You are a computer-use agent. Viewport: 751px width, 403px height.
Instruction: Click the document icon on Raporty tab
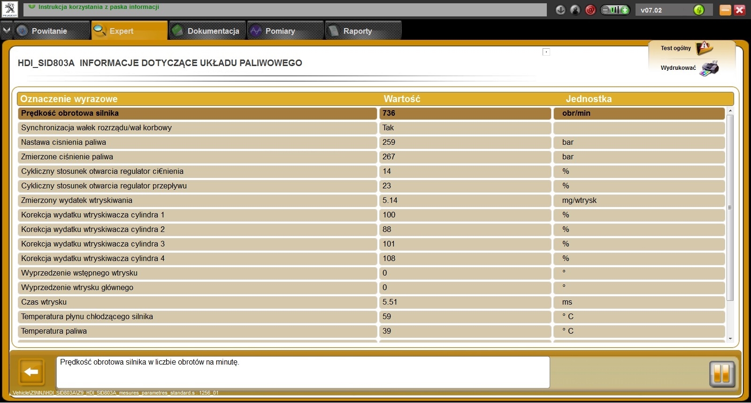click(x=333, y=31)
